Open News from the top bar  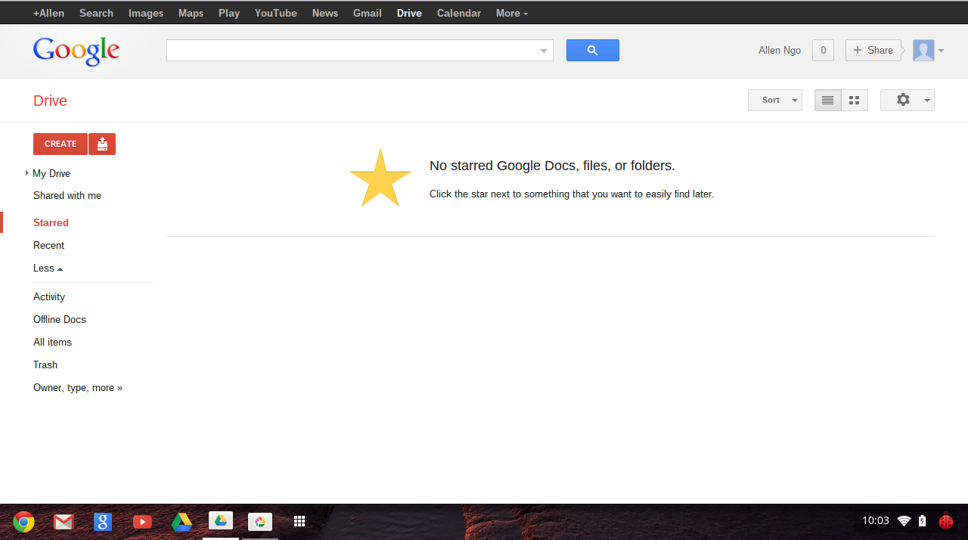325,14
